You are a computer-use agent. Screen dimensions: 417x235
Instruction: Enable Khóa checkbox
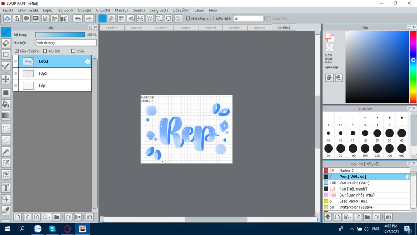tap(73, 51)
